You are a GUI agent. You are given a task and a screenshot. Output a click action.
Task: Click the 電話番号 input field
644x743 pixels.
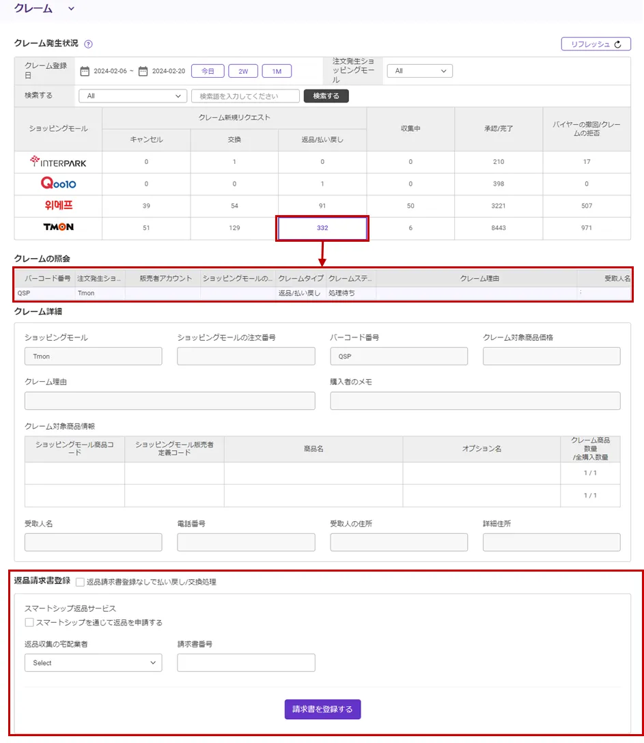[x=246, y=542]
